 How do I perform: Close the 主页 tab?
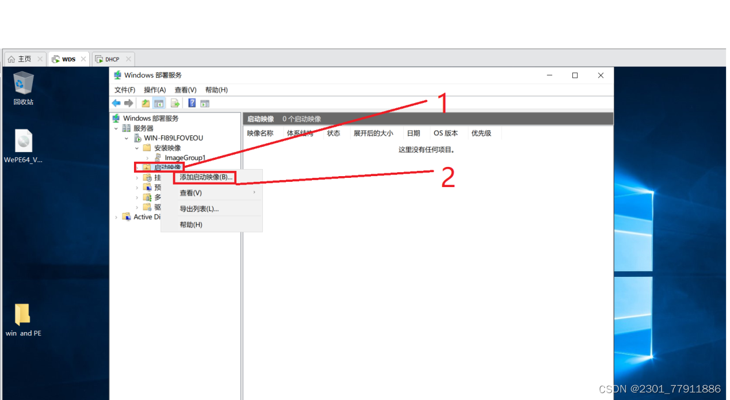click(x=40, y=59)
